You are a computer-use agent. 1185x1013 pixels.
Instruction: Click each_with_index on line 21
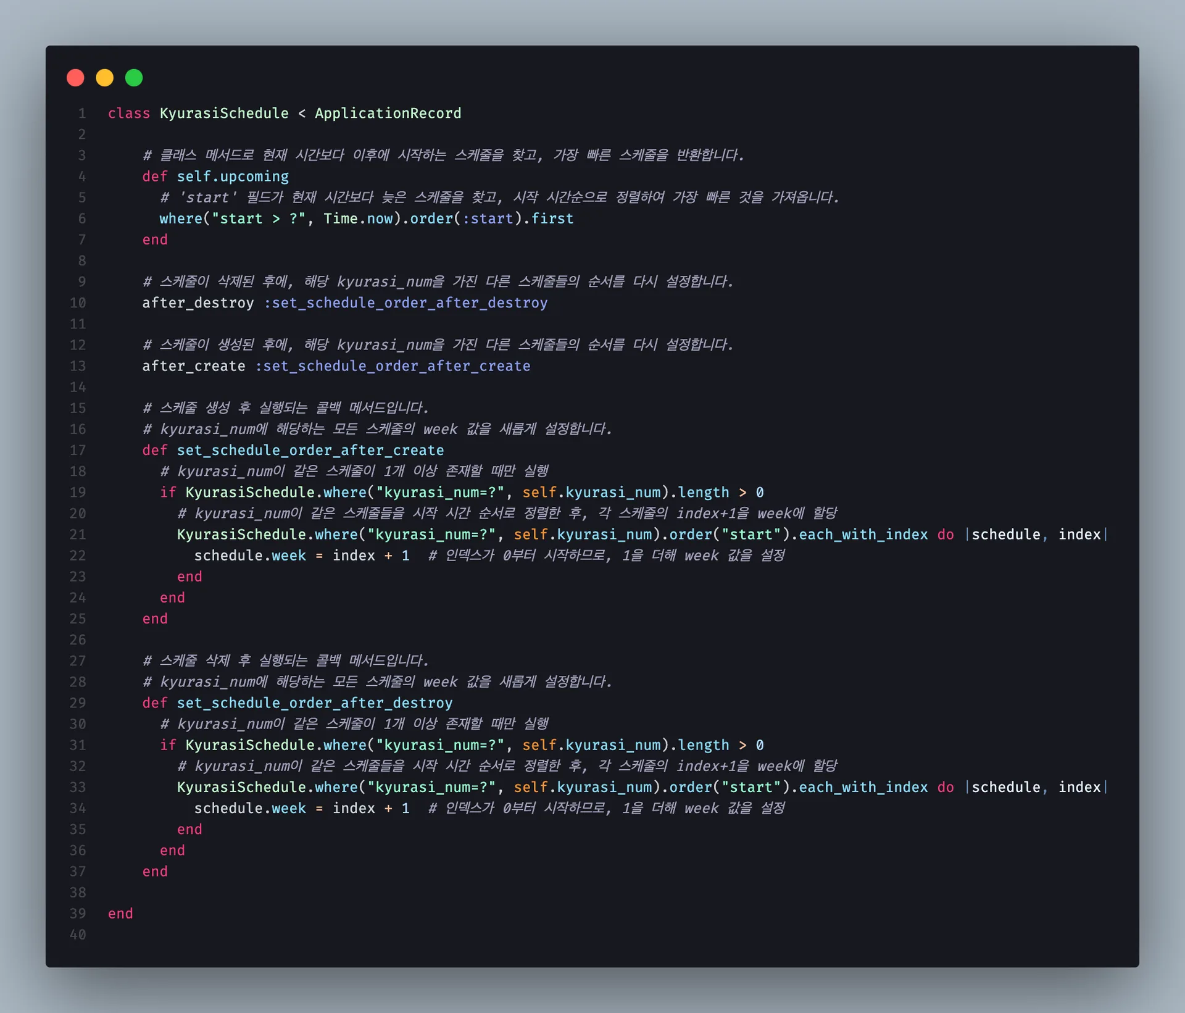(863, 535)
